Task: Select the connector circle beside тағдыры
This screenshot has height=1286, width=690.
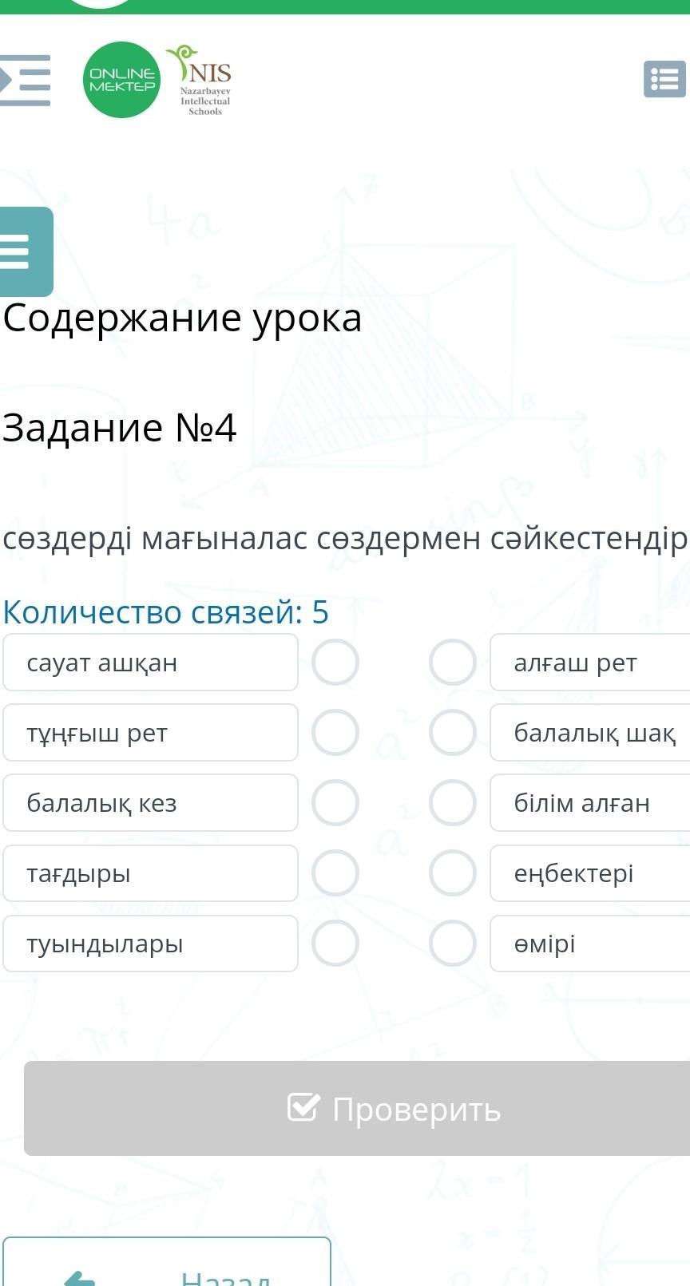Action: 335,873
